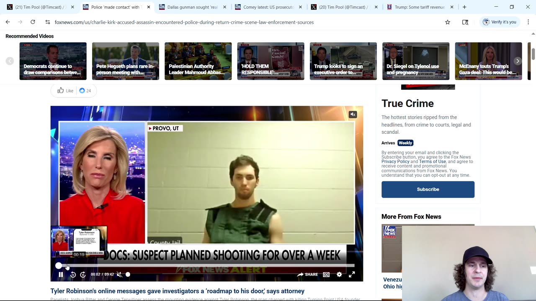Image resolution: width=536 pixels, height=301 pixels.
Task: Bookmark this page with star icon
Action: (x=448, y=22)
